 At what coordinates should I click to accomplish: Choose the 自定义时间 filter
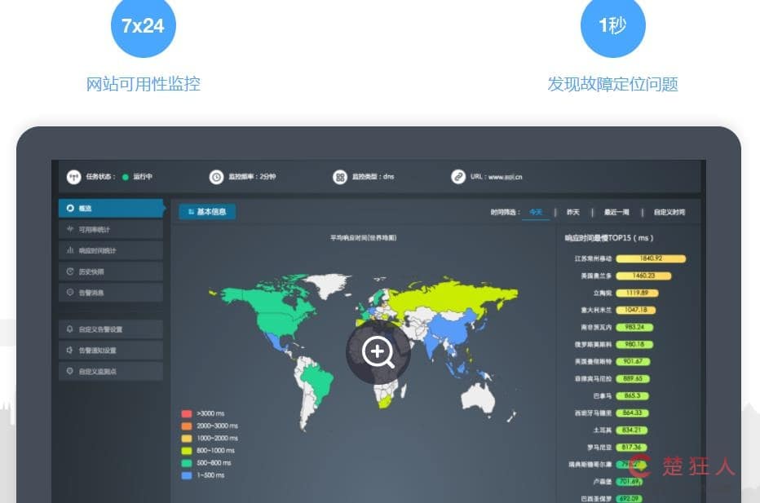[x=669, y=212]
